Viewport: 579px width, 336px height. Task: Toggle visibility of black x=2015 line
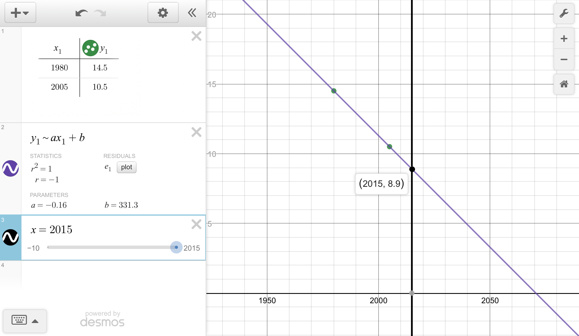(10, 237)
